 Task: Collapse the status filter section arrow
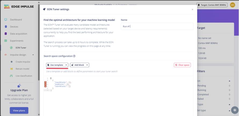(230, 81)
